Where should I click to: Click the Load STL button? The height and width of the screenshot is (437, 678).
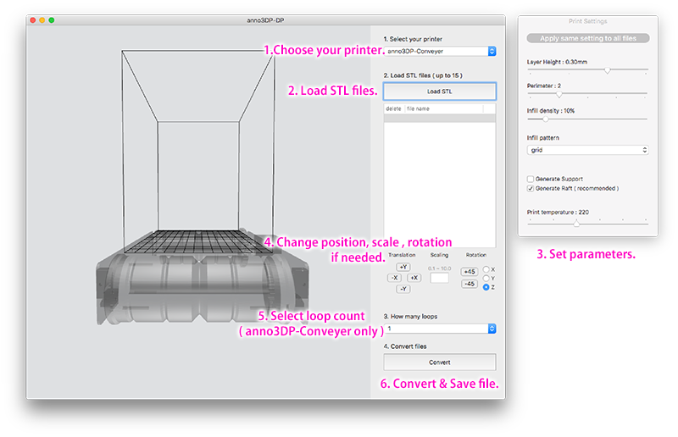pyautogui.click(x=439, y=91)
